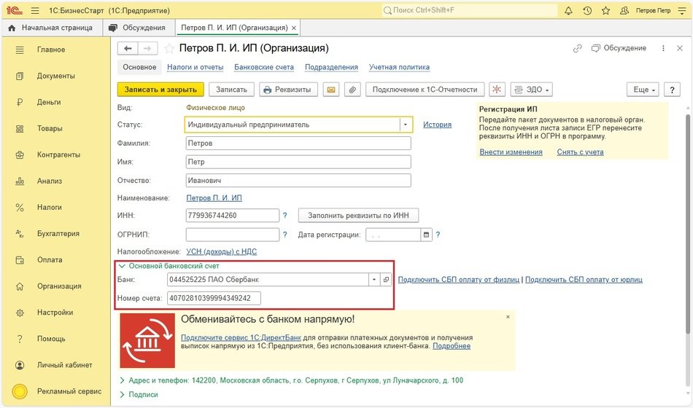Click the Внести изменения link
Screen dimensions: 693x408
pyautogui.click(x=511, y=152)
